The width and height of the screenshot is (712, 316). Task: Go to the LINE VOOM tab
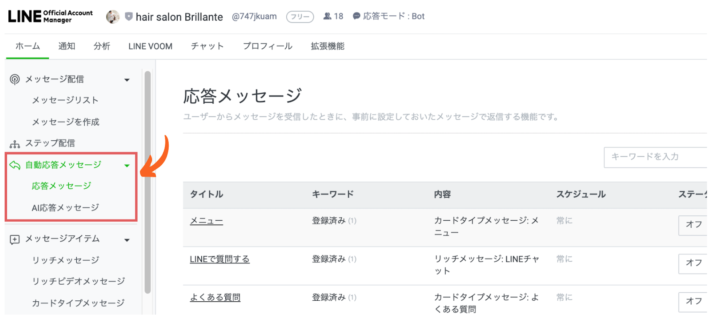coord(150,46)
